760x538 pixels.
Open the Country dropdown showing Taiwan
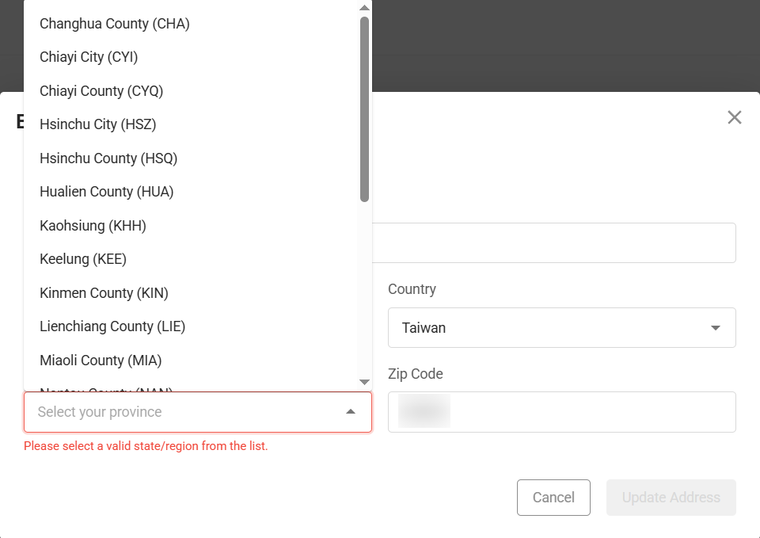tap(561, 328)
